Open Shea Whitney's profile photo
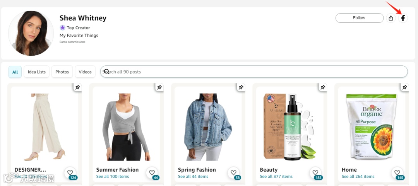Image resolution: width=418 pixels, height=186 pixels. pos(31,32)
